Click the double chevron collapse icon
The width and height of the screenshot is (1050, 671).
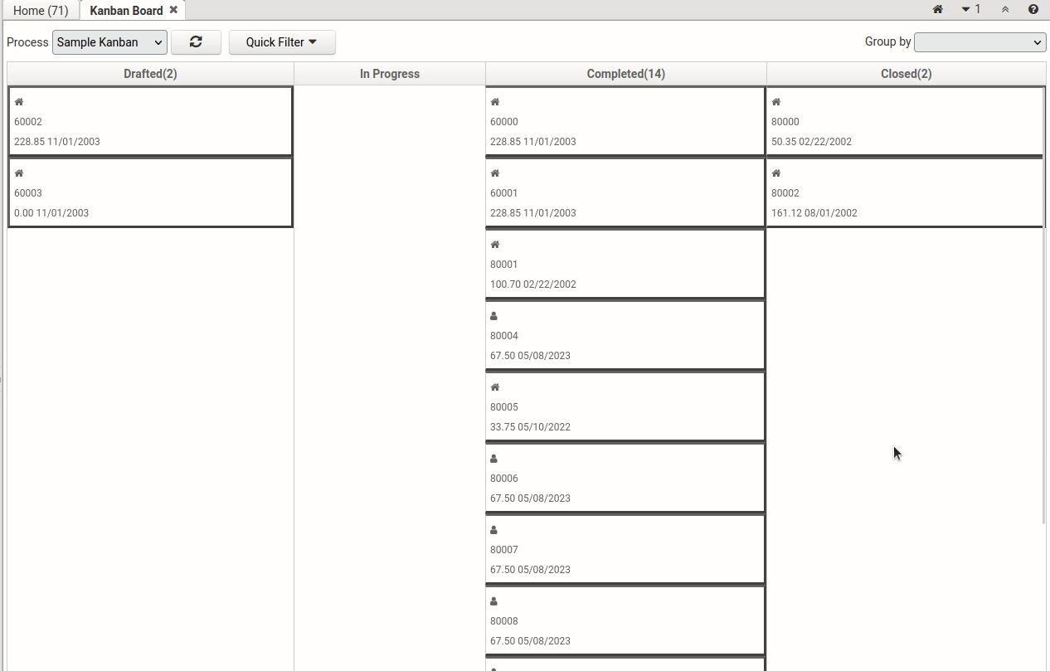click(1005, 9)
